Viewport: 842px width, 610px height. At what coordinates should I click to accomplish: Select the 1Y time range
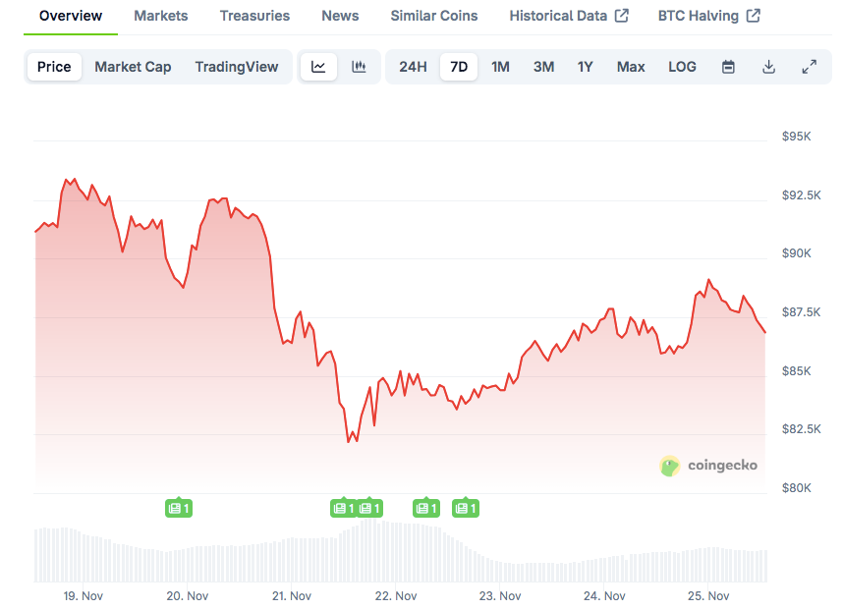[585, 67]
